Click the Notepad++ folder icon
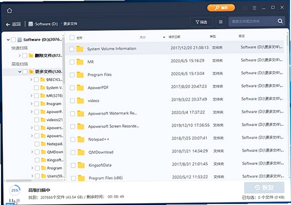The height and width of the screenshot is (205, 291). [x=81, y=139]
